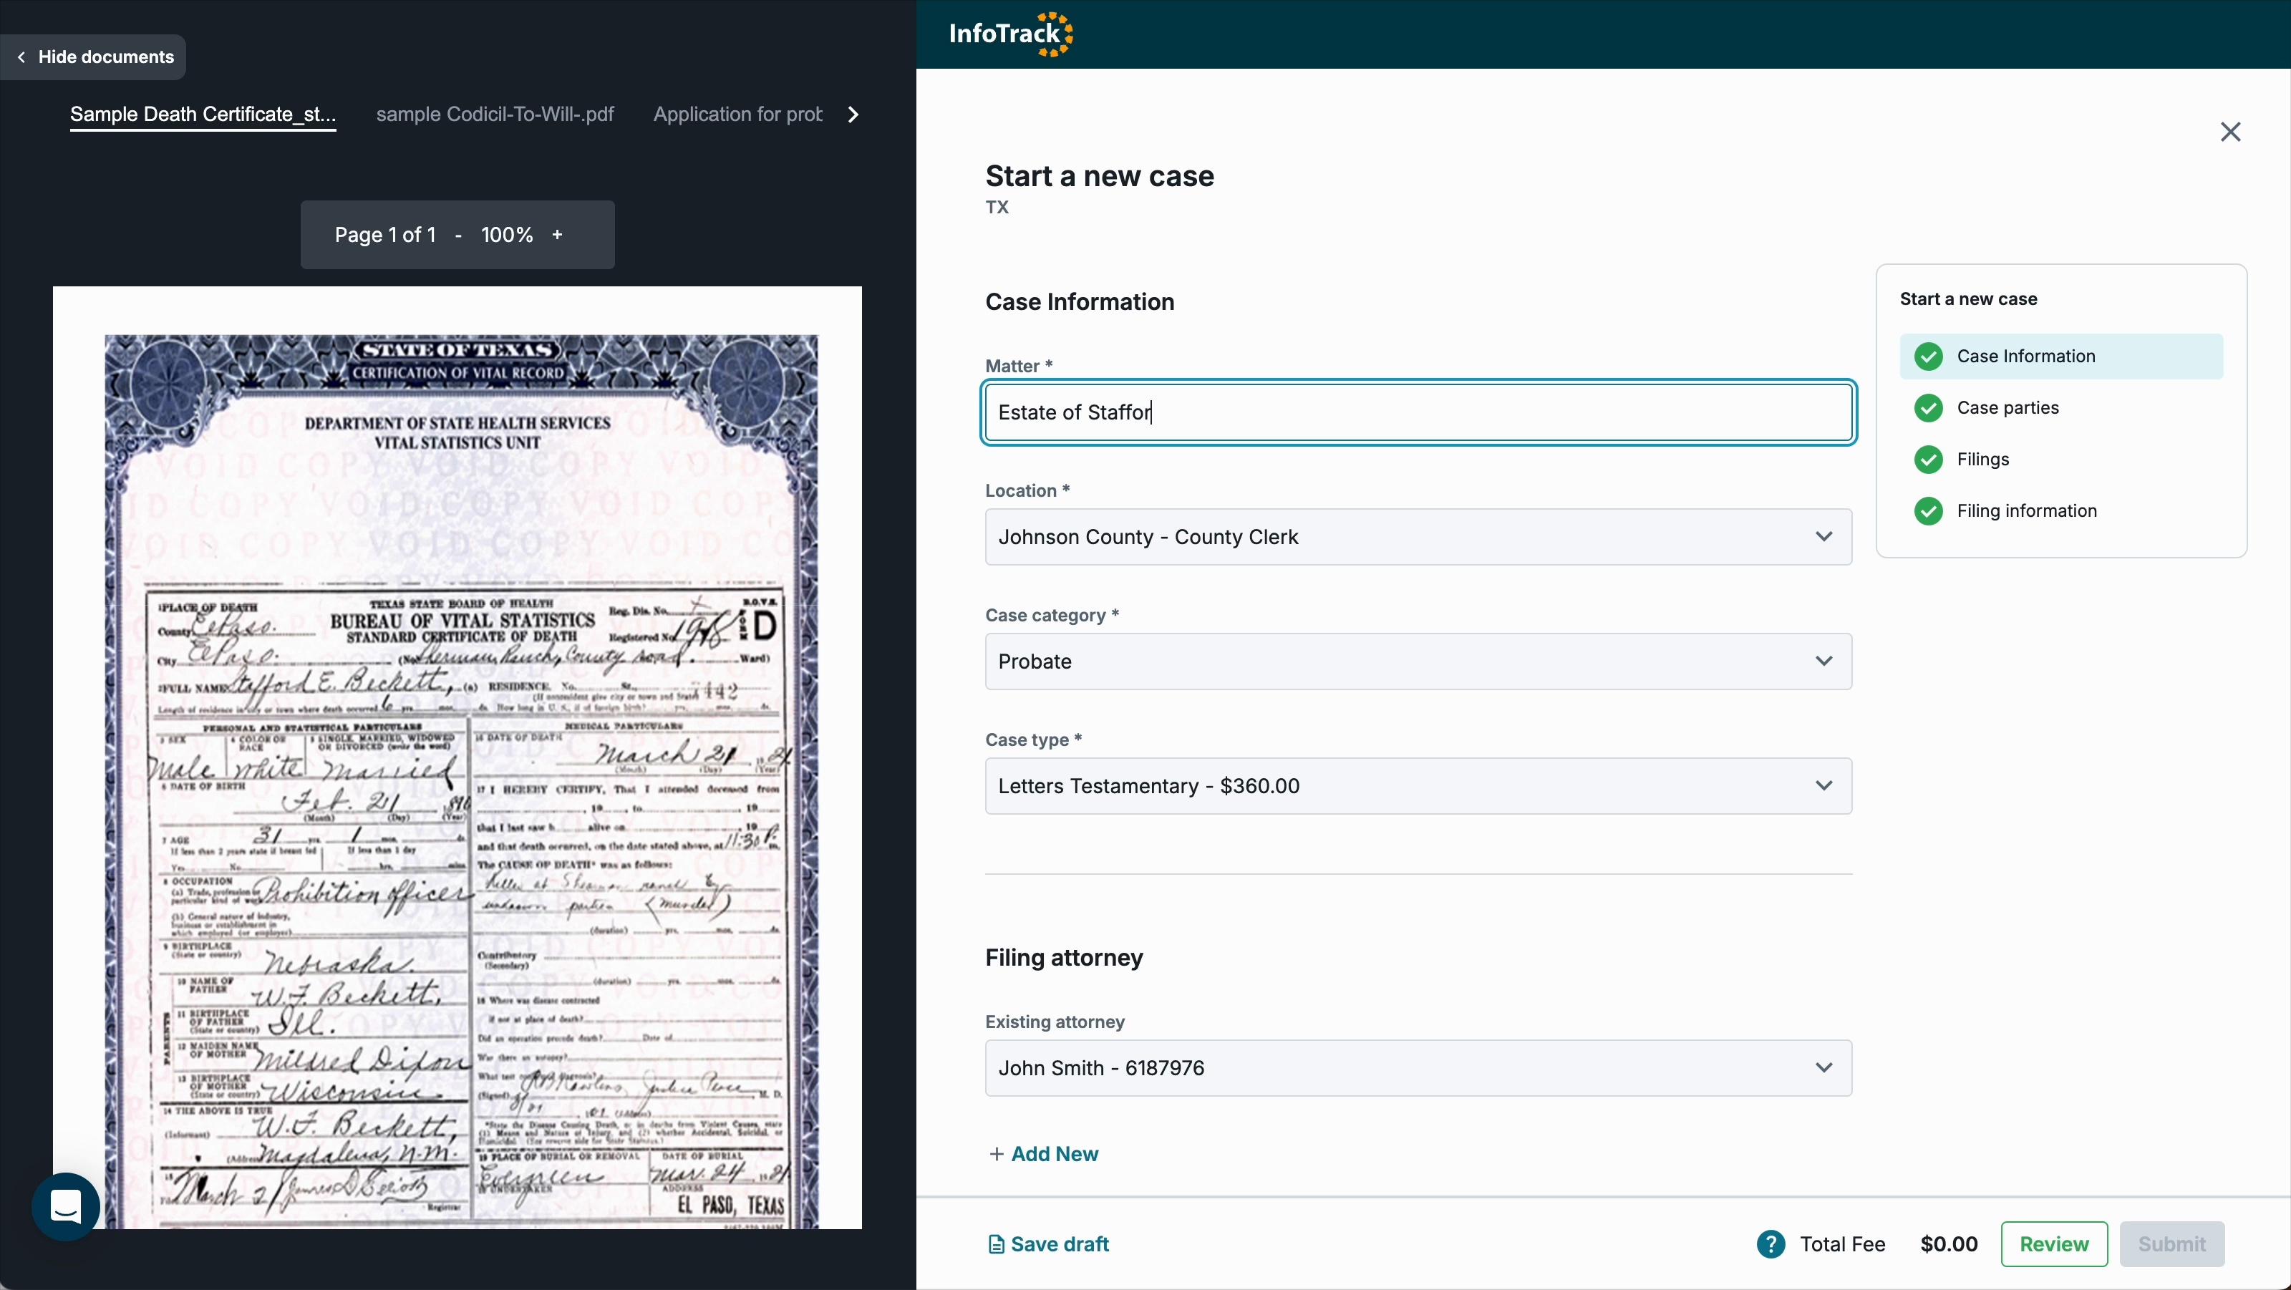Expand the Location dropdown
Viewport: 2291px width, 1290px height.
pyautogui.click(x=1823, y=537)
